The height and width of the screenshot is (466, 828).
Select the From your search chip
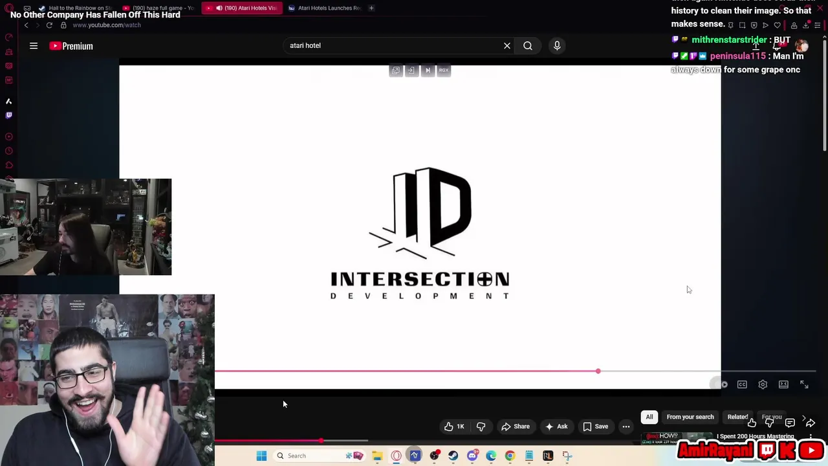click(690, 417)
